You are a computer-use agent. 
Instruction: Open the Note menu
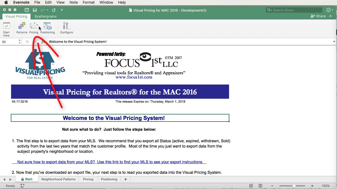(x=73, y=2)
